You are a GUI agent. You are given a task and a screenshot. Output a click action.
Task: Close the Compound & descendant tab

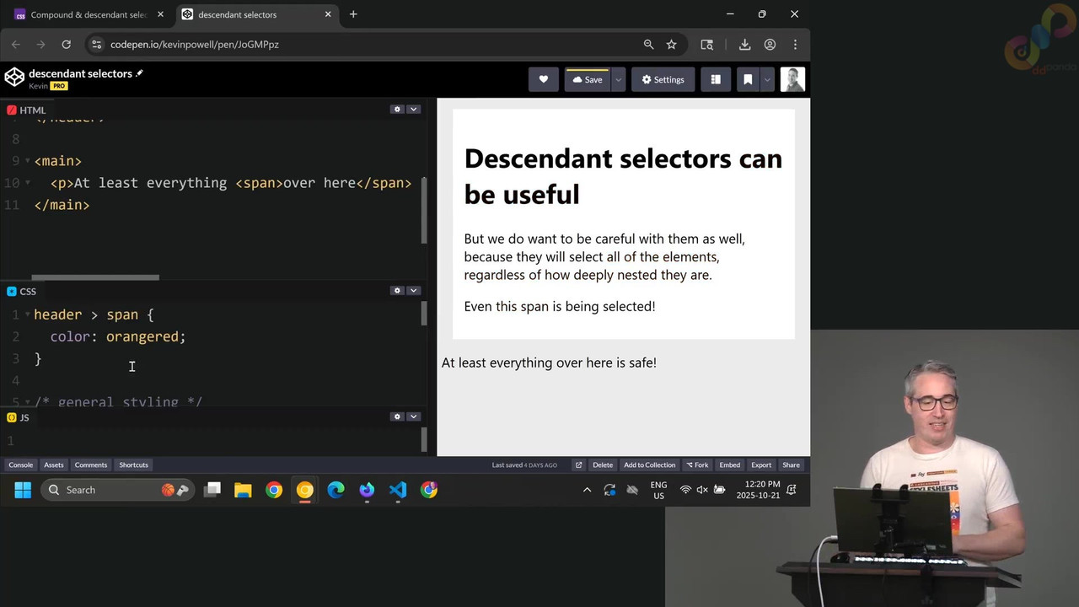point(160,14)
